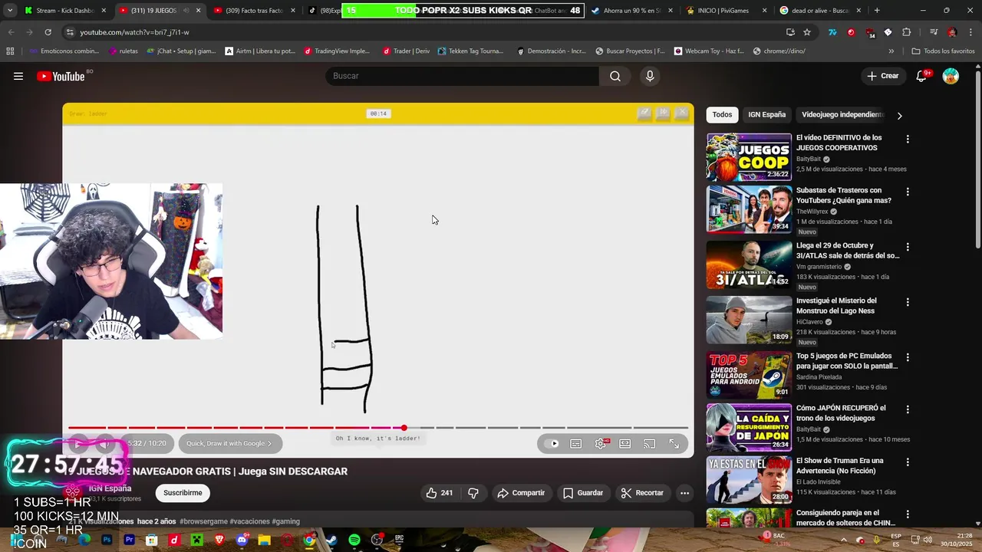982x552 pixels.
Task: Open JUEGOS COOPERATIVOS video thumbnail
Action: tap(749, 157)
